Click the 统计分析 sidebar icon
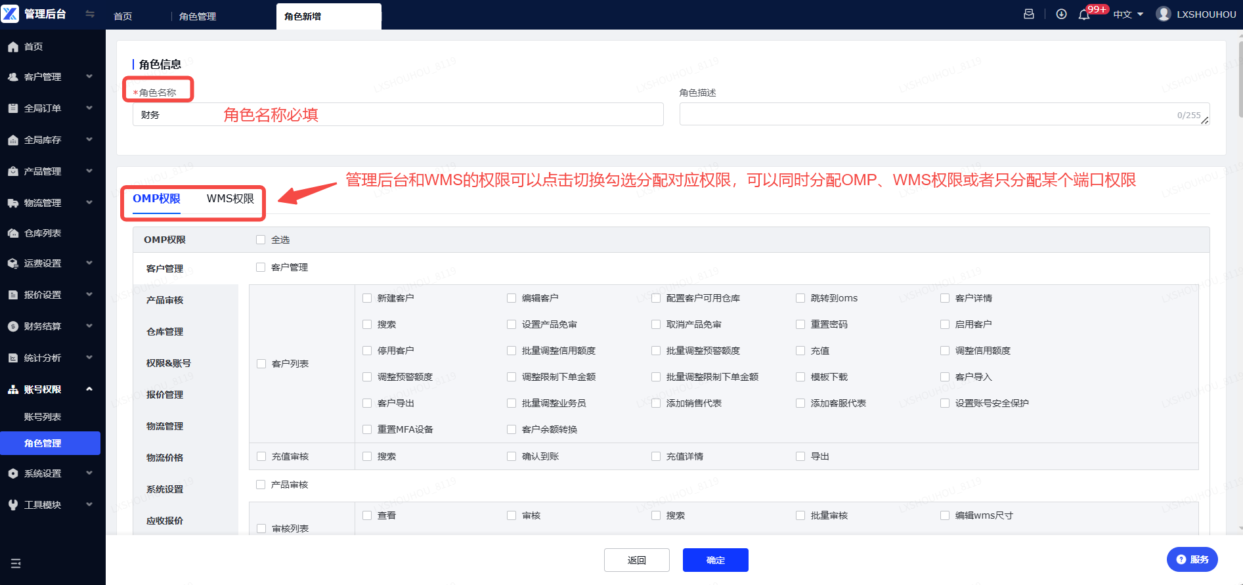This screenshot has width=1243, height=585. (13, 358)
